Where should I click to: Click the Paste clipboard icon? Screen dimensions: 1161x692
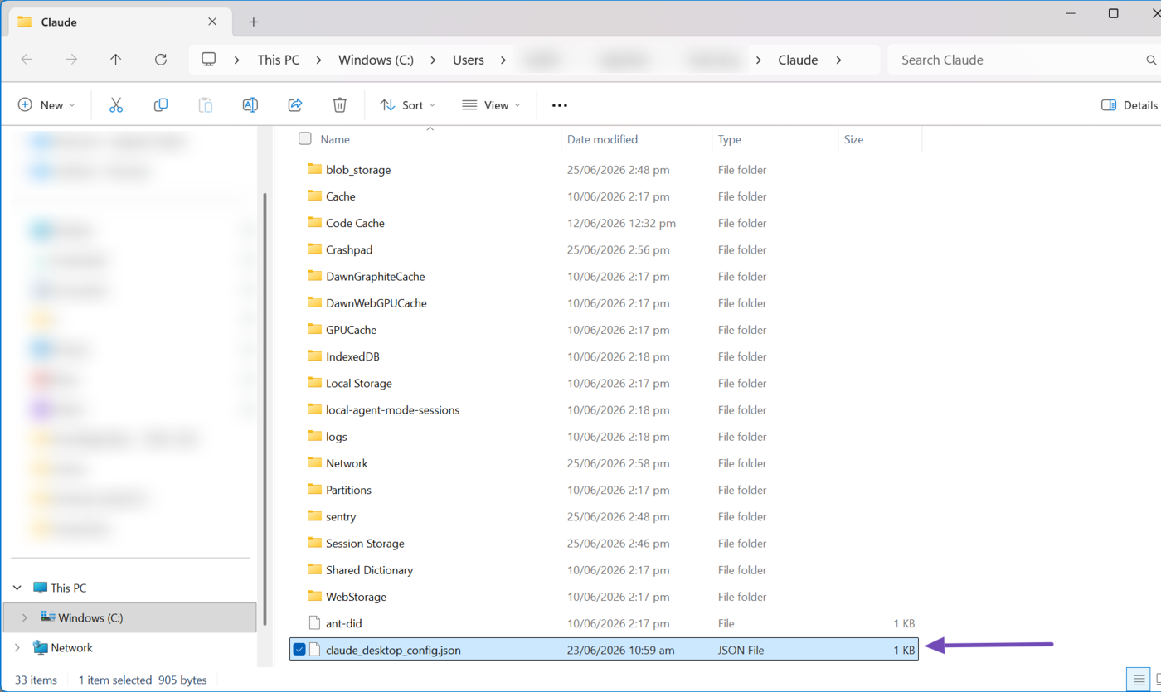[x=206, y=105]
